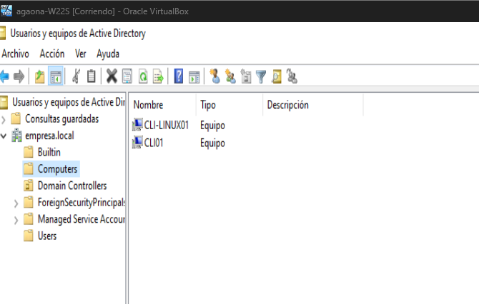Viewport: 479px width, 304px height.
Task: Click the red X Delete icon
Action: (x=112, y=76)
